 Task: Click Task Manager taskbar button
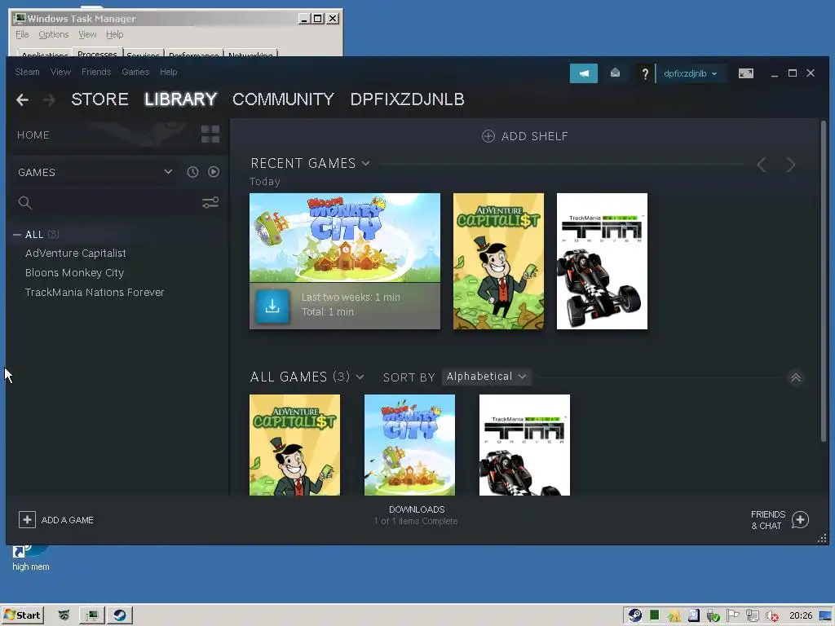(x=92, y=615)
